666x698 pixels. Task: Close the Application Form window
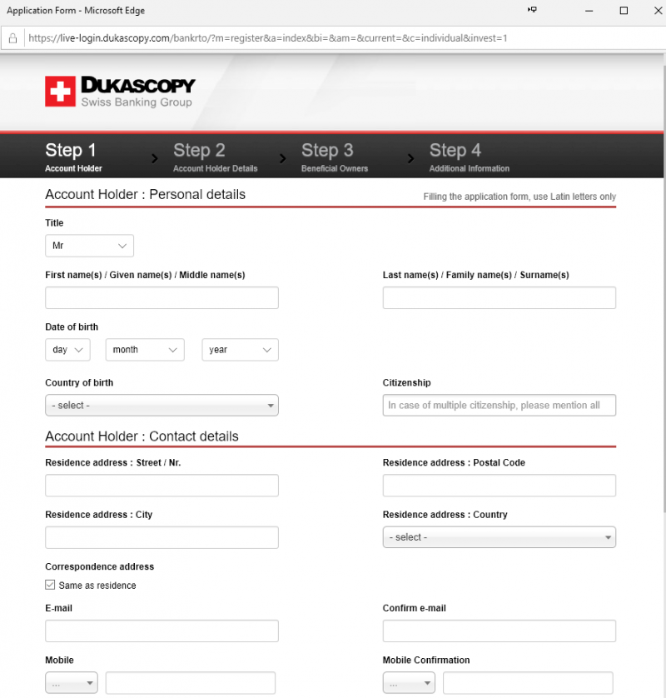point(658,10)
